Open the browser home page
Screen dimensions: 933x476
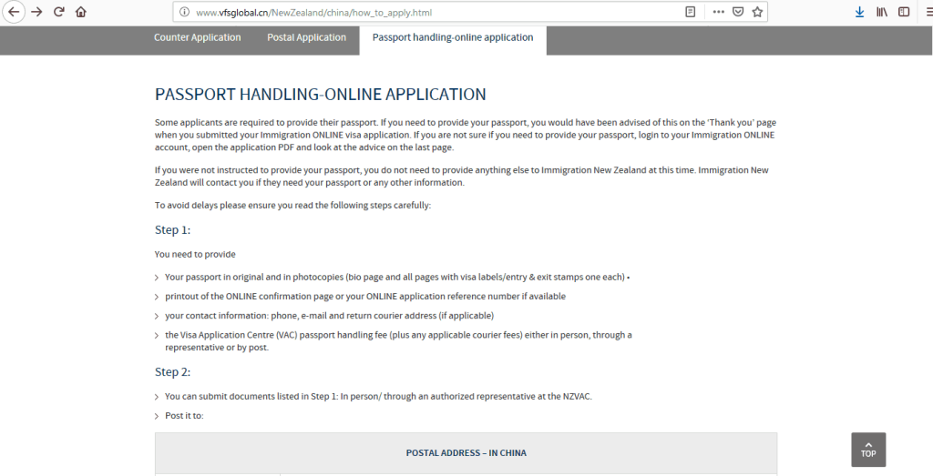[81, 12]
